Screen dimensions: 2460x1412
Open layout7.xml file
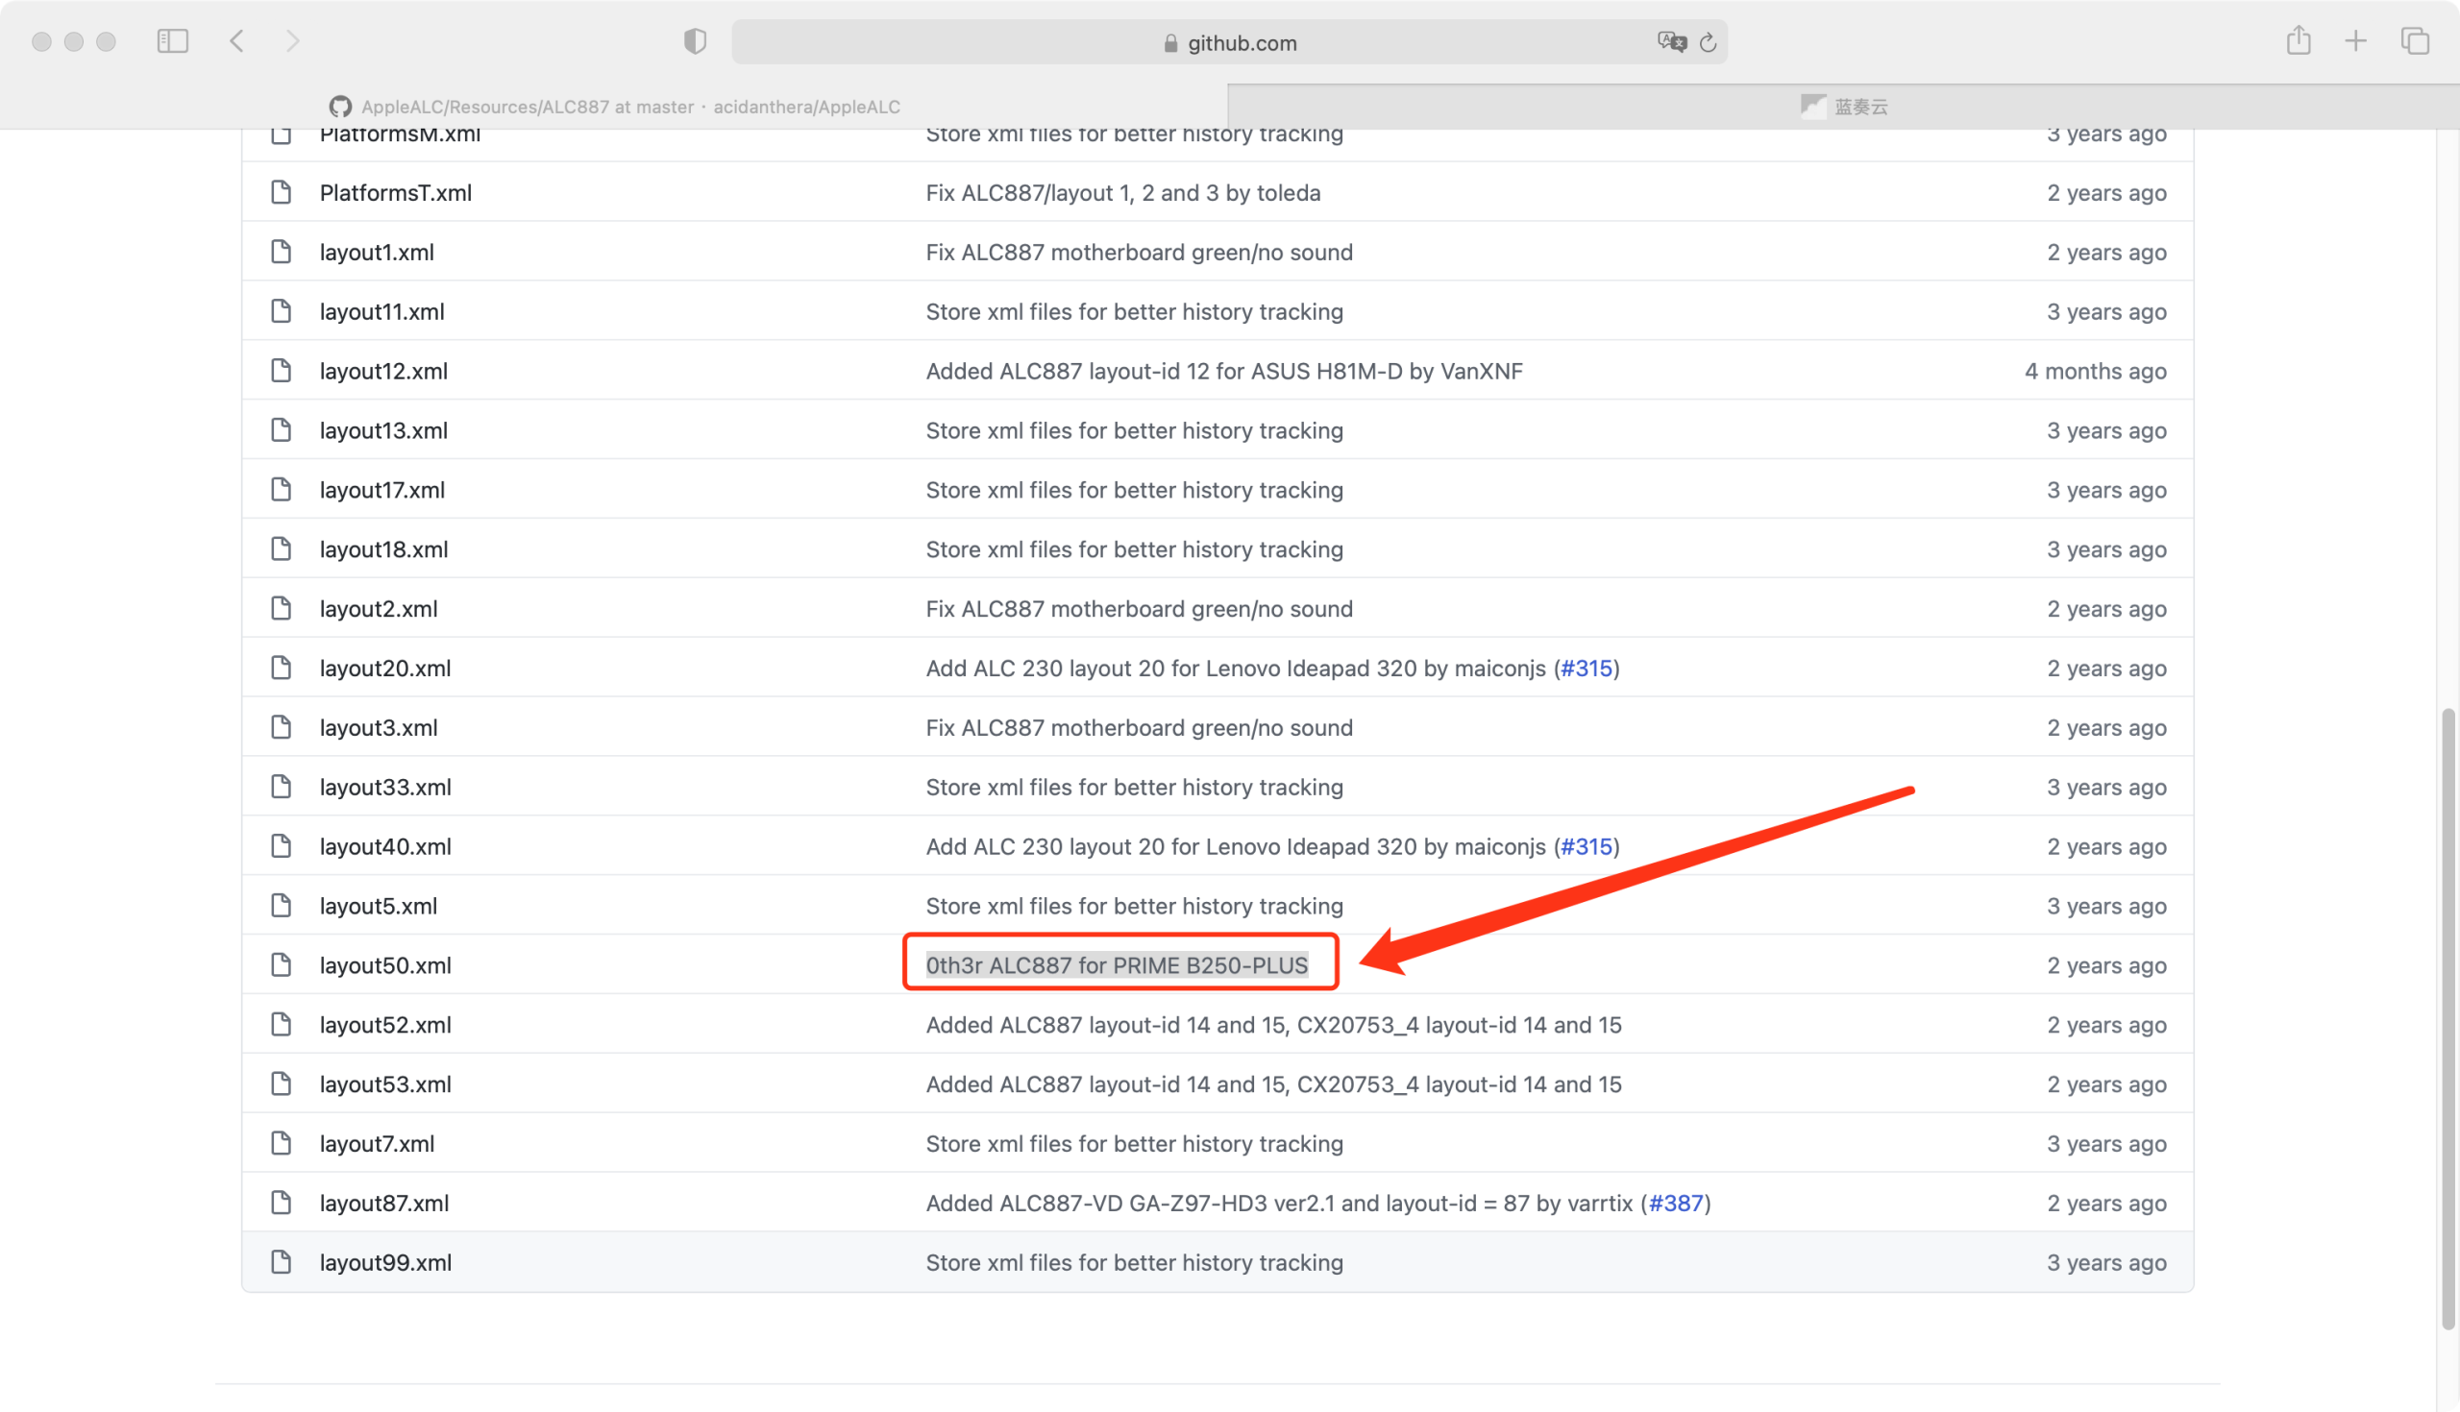point(378,1143)
